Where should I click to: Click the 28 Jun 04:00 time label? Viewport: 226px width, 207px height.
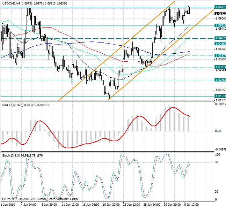click(x=152, y=205)
